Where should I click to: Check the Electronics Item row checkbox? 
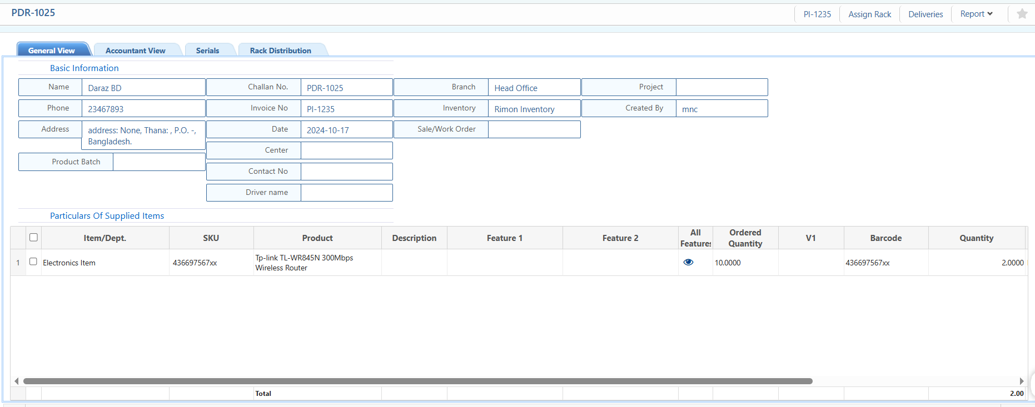click(x=33, y=262)
